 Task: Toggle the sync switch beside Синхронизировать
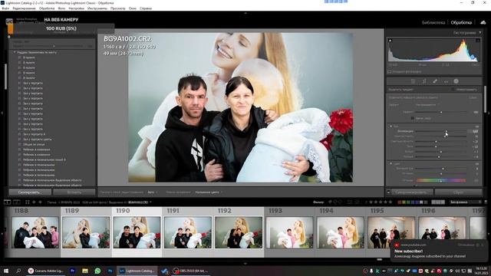coord(389,192)
